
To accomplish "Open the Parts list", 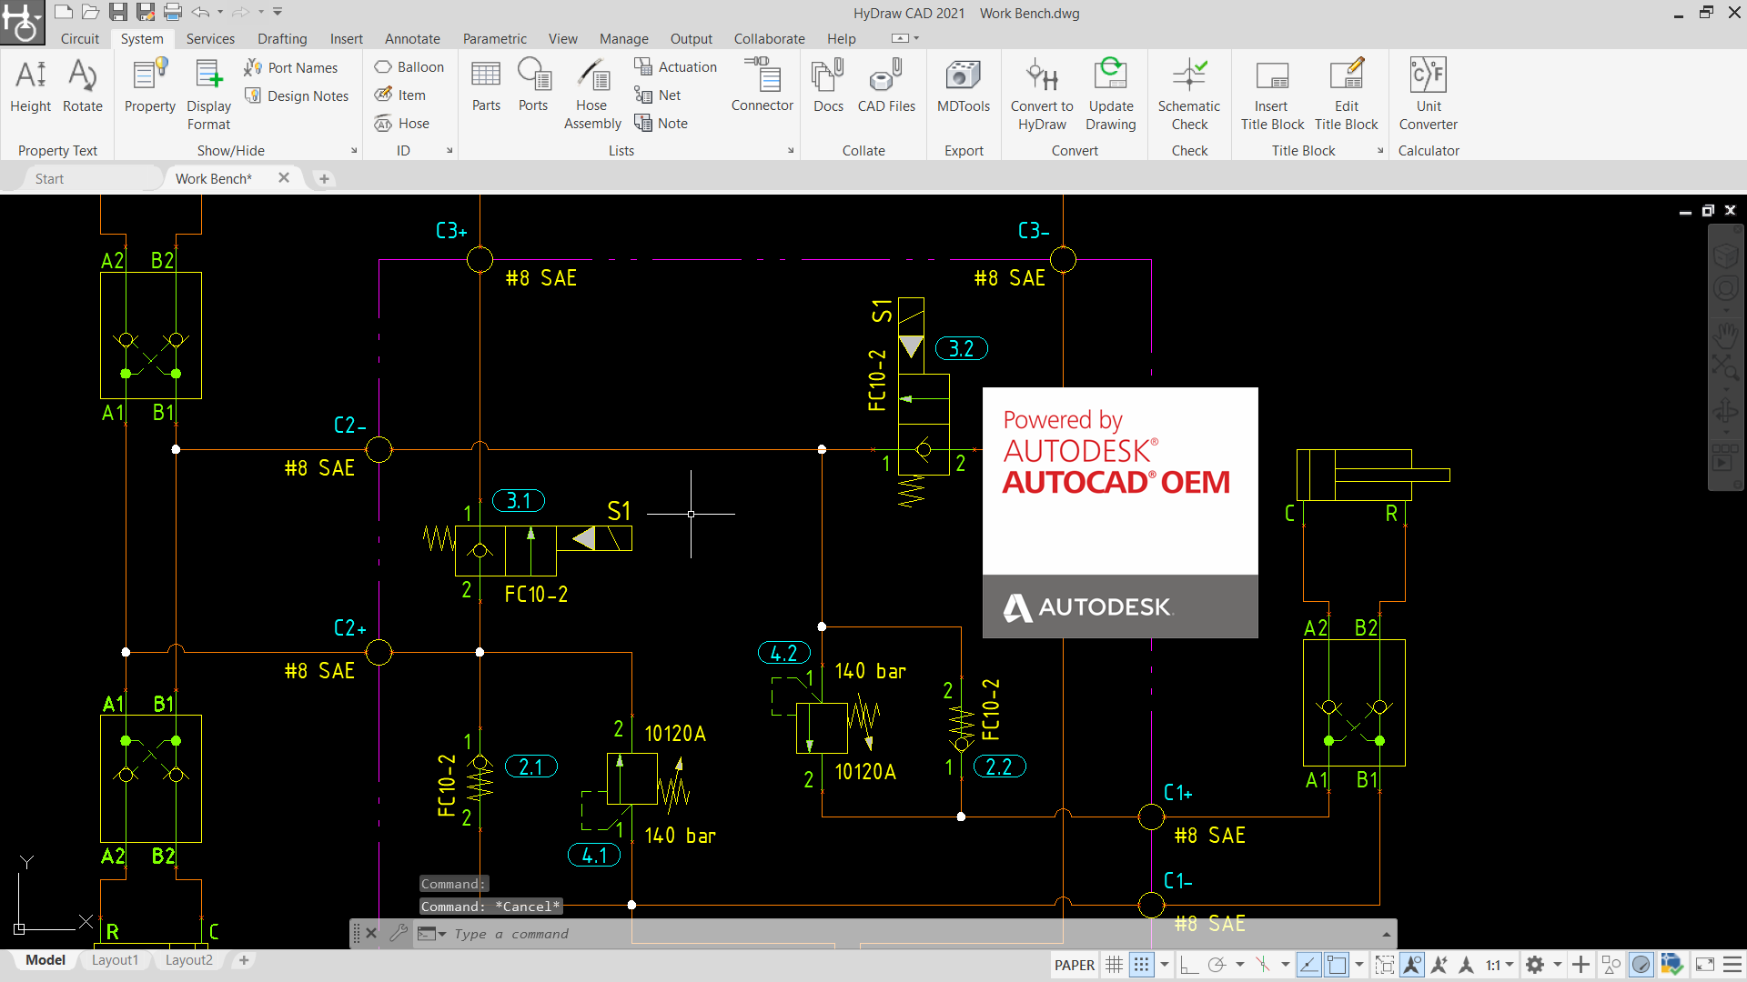I will (486, 91).
